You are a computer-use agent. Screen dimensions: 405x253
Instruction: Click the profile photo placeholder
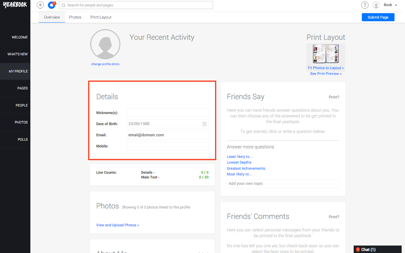click(x=105, y=44)
